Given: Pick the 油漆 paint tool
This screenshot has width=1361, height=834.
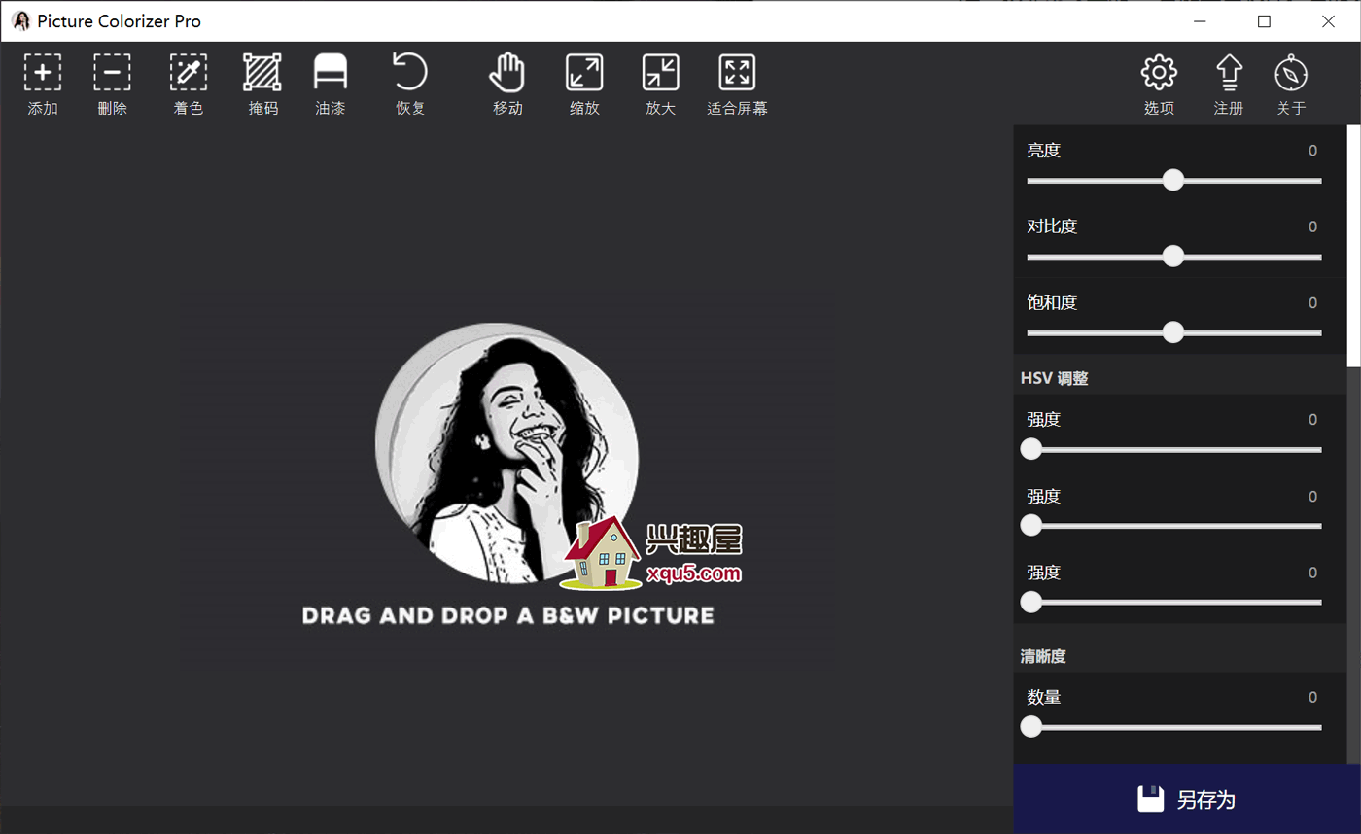Looking at the screenshot, I should 331,73.
